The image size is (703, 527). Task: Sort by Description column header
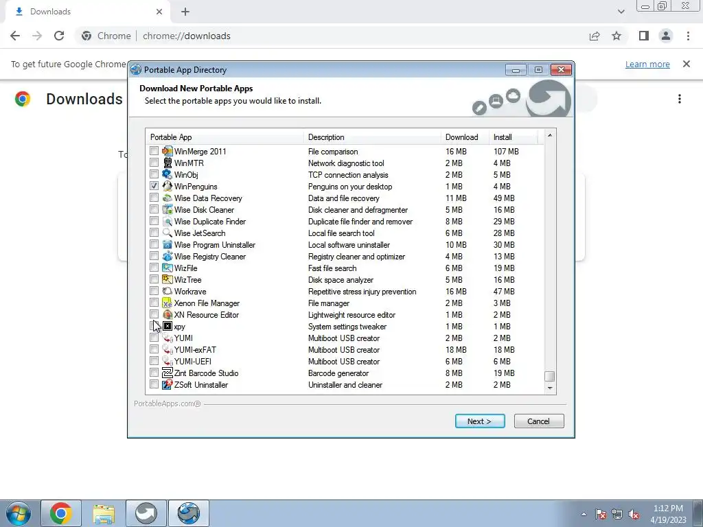coord(372,137)
